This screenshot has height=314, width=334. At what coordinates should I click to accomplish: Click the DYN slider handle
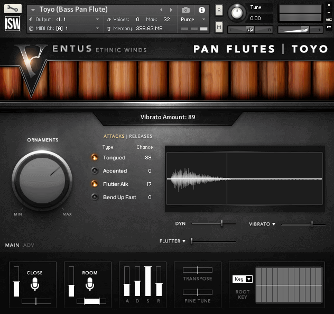(x=221, y=224)
